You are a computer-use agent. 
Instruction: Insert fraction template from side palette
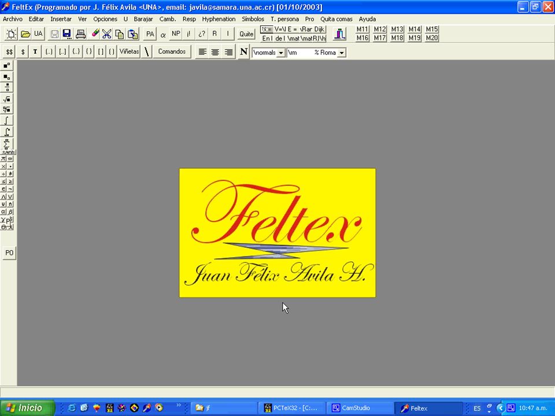tap(7, 87)
